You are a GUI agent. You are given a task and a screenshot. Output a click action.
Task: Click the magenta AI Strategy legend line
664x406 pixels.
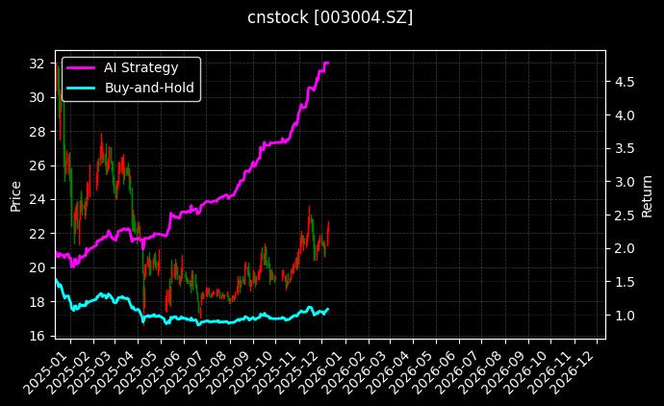coord(81,67)
